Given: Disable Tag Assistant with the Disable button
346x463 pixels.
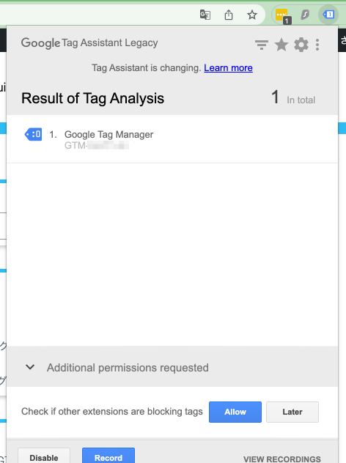Looking at the screenshot, I should (44, 456).
